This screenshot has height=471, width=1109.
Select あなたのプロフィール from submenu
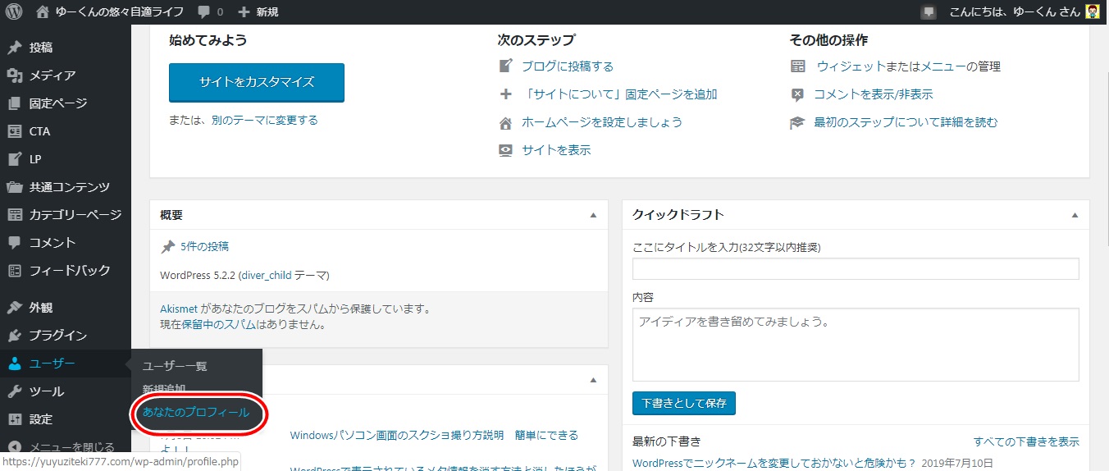click(196, 412)
